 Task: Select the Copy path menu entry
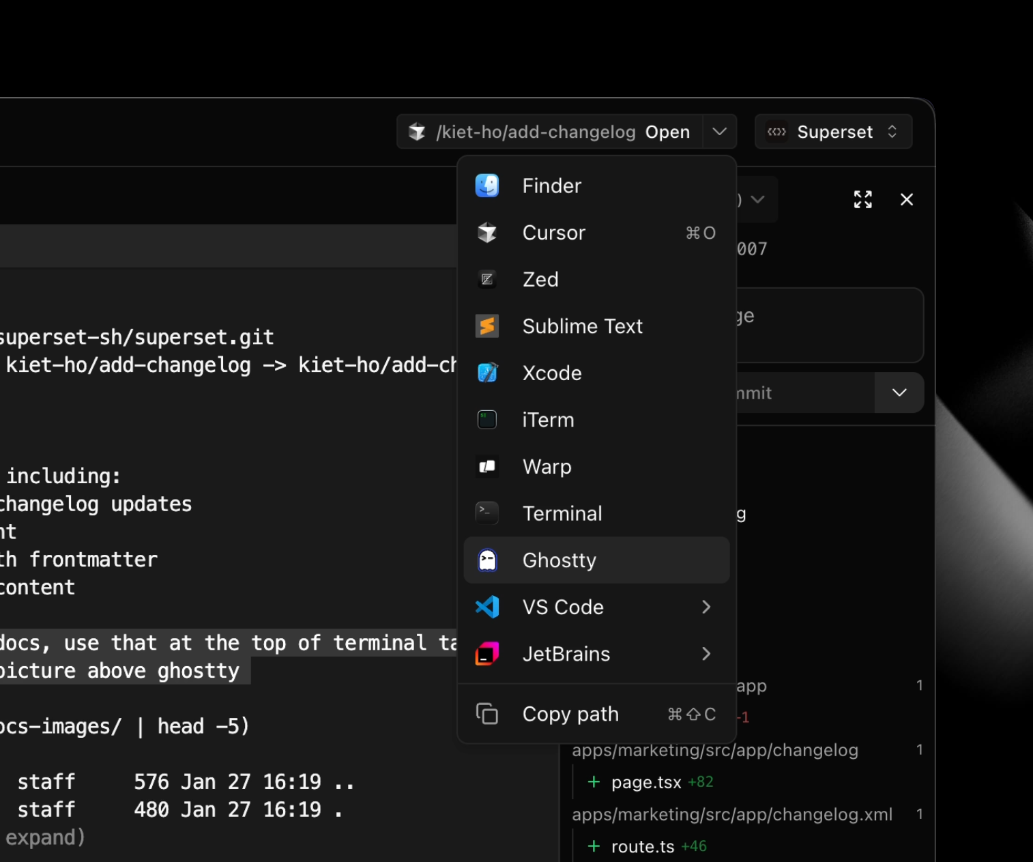pos(570,714)
